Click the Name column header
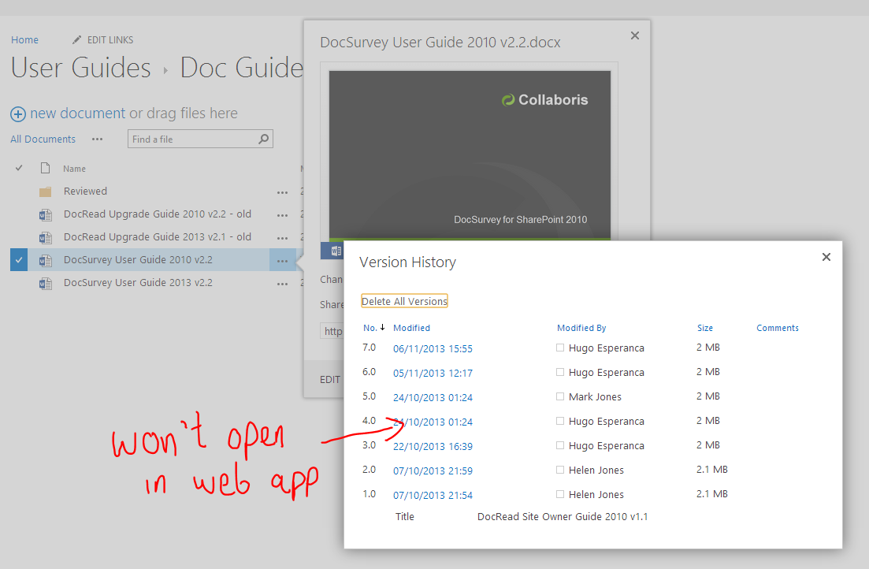Image resolution: width=869 pixels, height=569 pixels. 74,169
